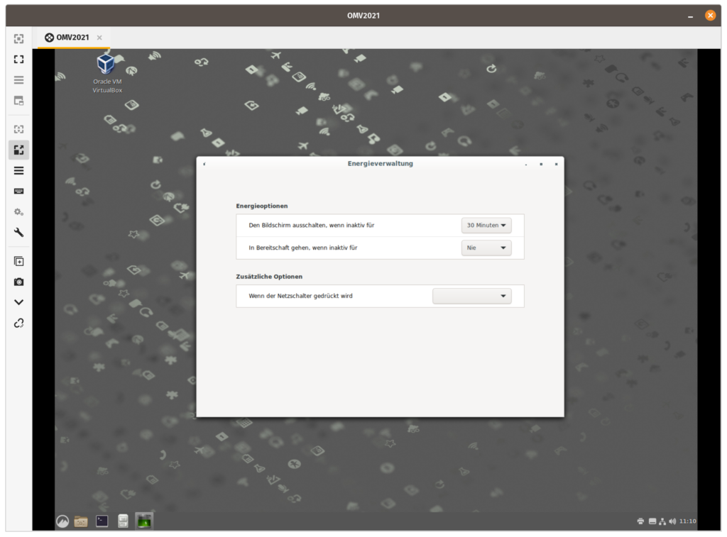Open the application launcher in the remote taskbar
This screenshot has width=727, height=537.
pyautogui.click(x=62, y=521)
